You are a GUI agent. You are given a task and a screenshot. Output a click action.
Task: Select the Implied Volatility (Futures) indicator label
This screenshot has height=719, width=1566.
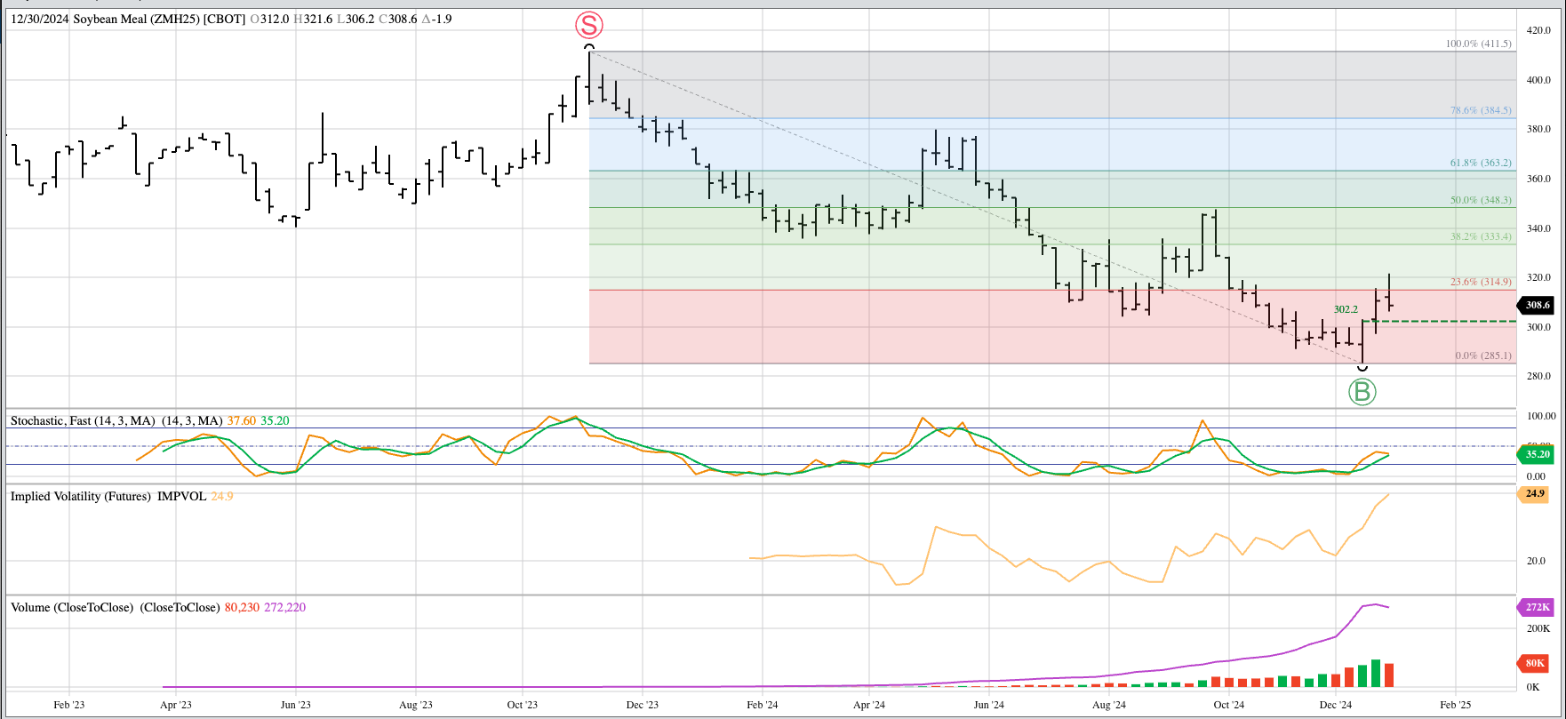click(81, 496)
